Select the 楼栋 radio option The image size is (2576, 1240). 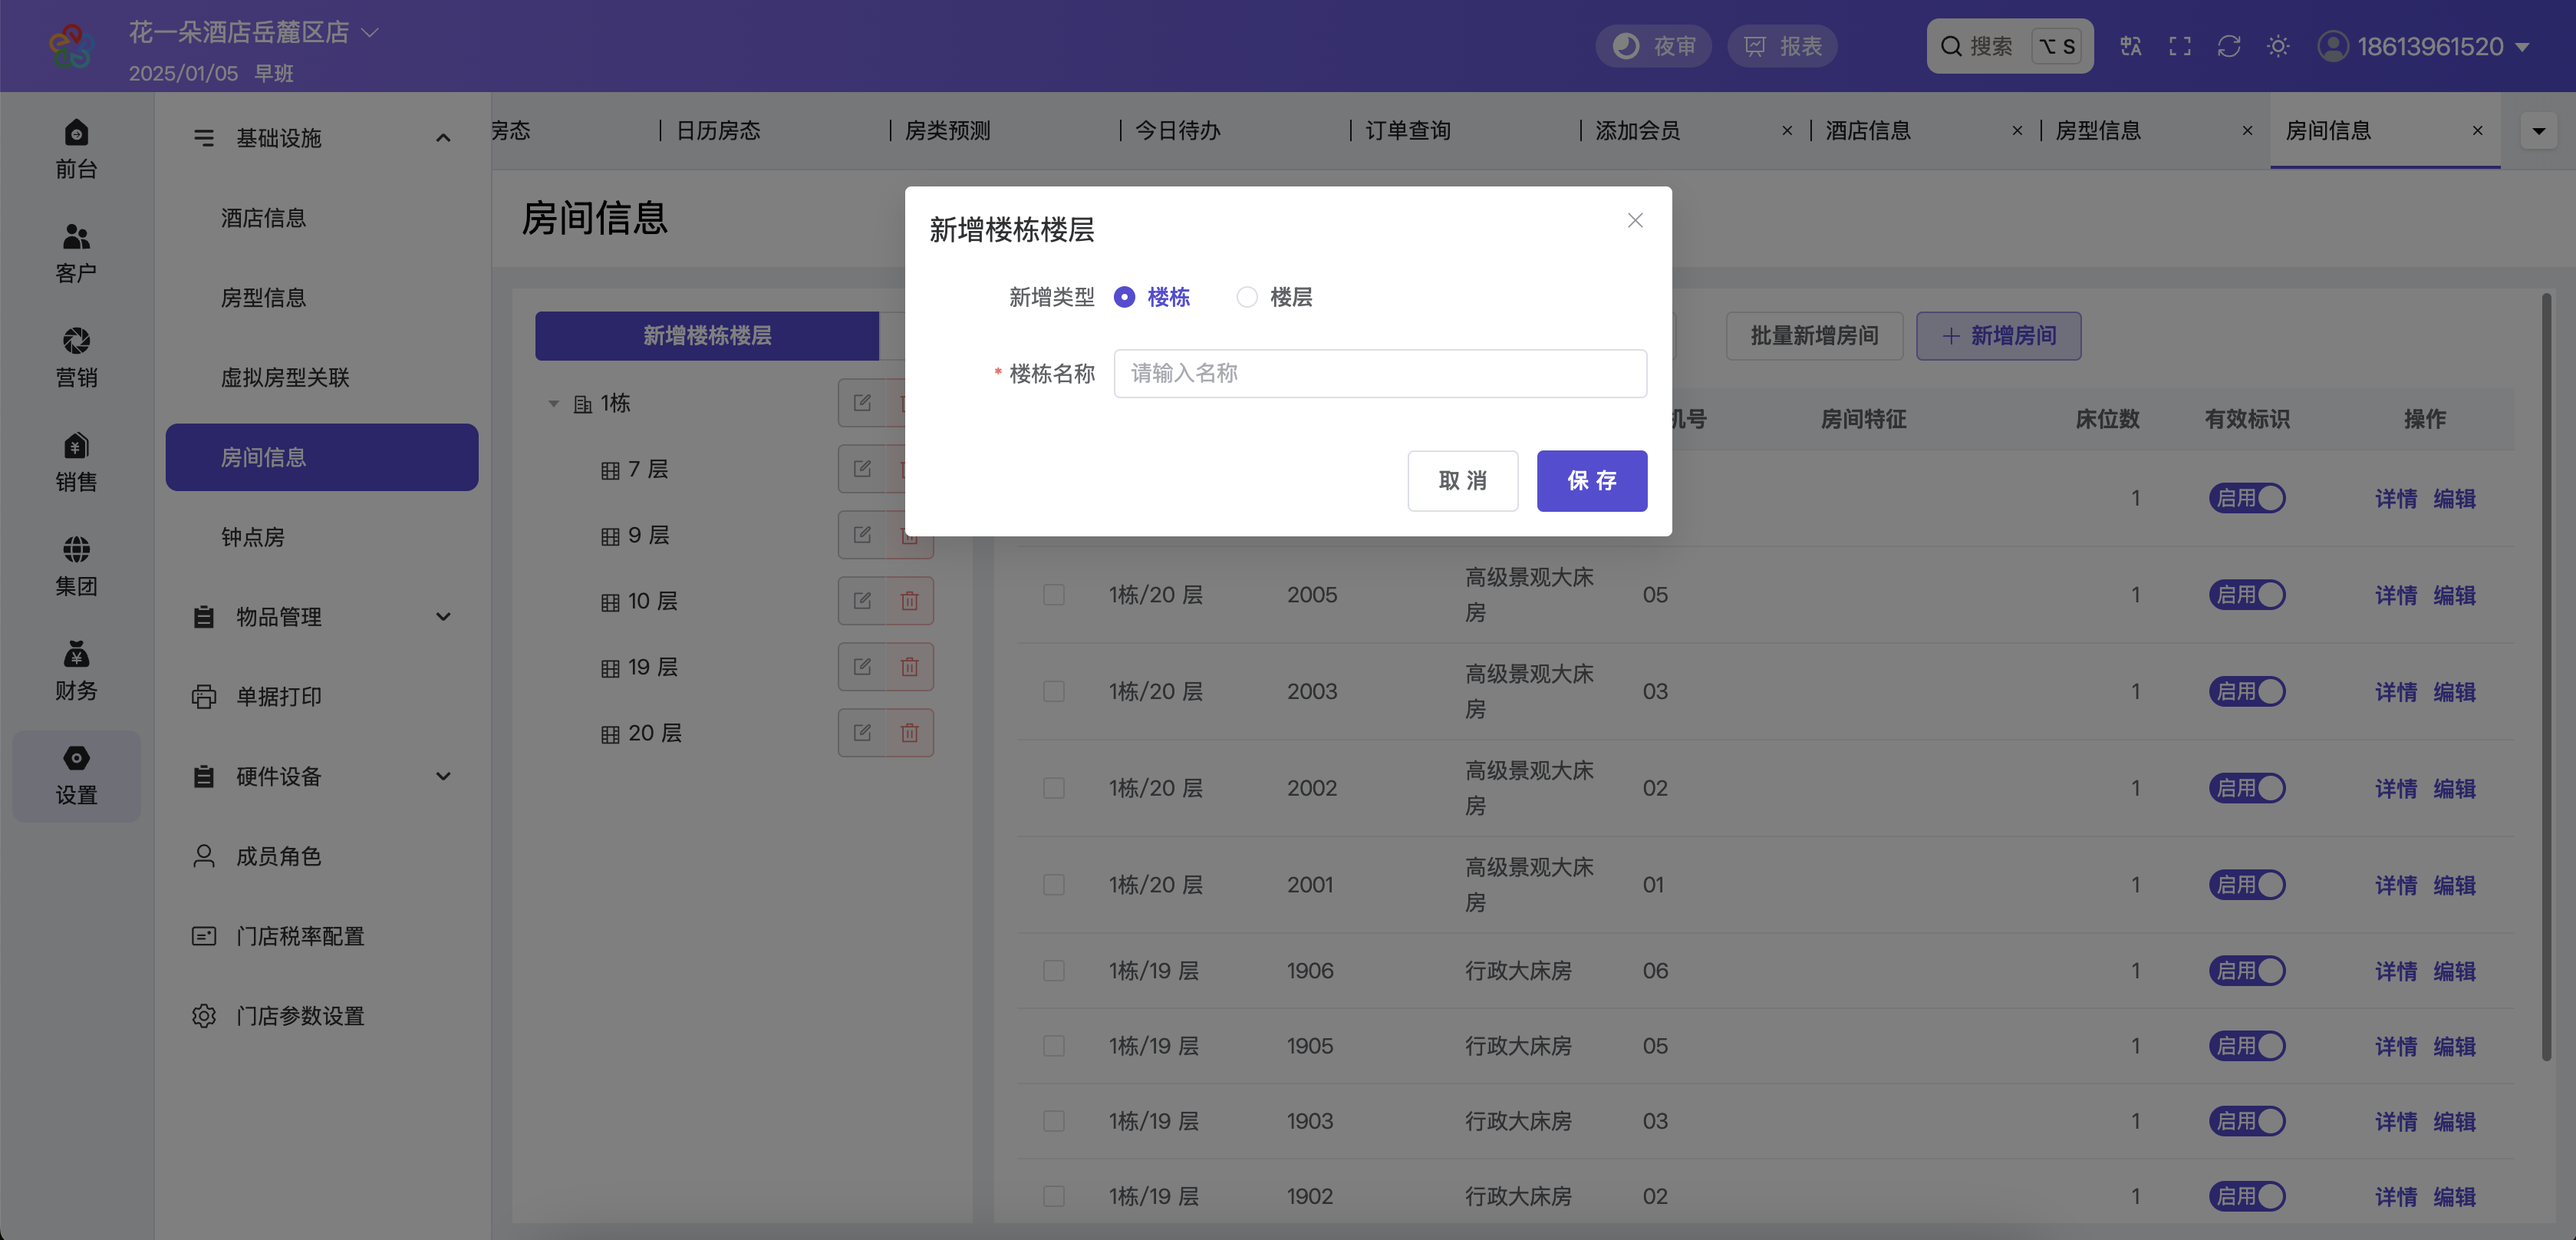click(1151, 297)
